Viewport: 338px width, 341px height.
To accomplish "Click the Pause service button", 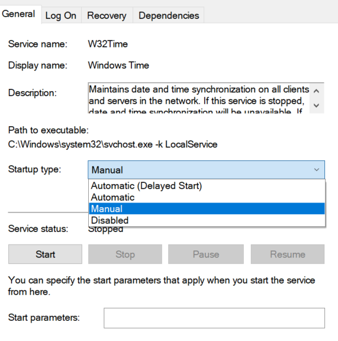I will pos(206,254).
